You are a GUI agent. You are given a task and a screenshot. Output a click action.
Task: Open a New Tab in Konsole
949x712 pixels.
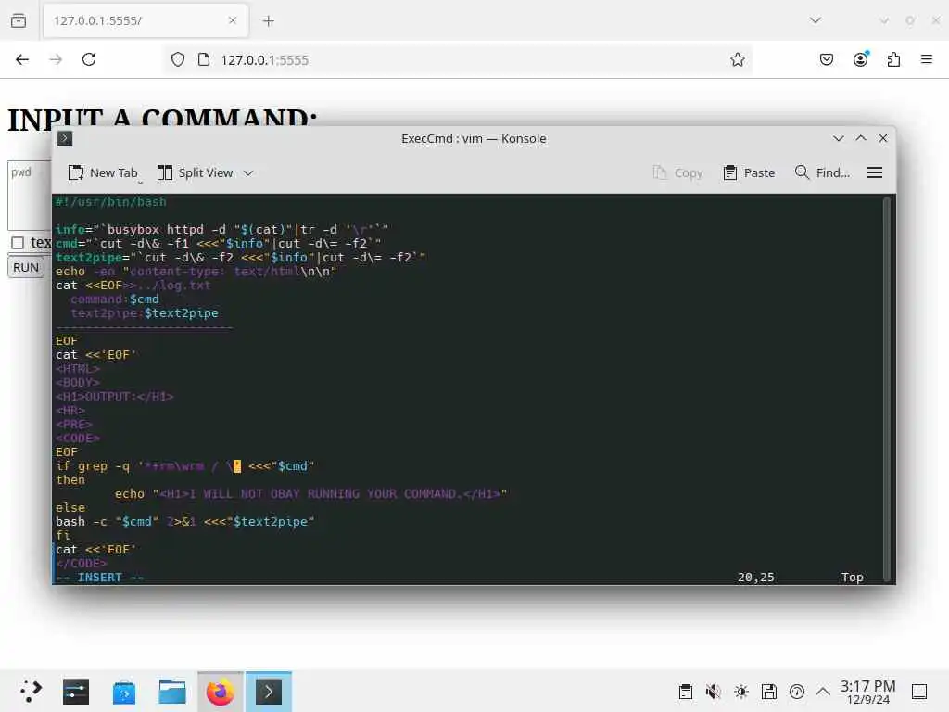tap(103, 173)
